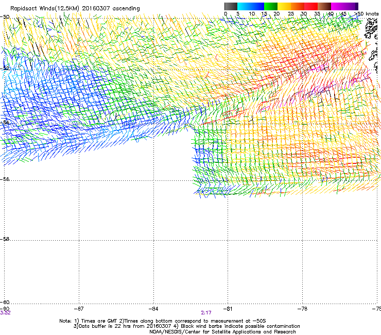Click the '20' legend scale label
The height and width of the screenshot is (335, 381).
(276, 14)
